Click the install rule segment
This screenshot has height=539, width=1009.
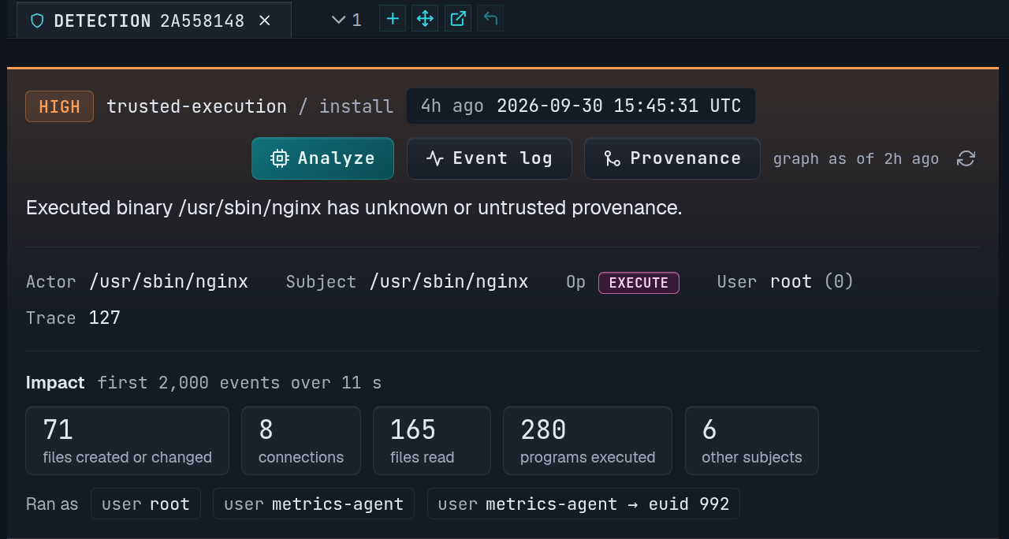356,106
